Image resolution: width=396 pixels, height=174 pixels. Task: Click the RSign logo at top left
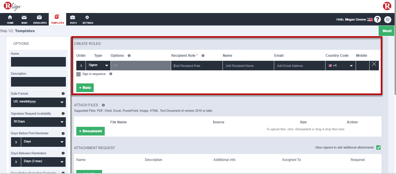coord(12,6)
